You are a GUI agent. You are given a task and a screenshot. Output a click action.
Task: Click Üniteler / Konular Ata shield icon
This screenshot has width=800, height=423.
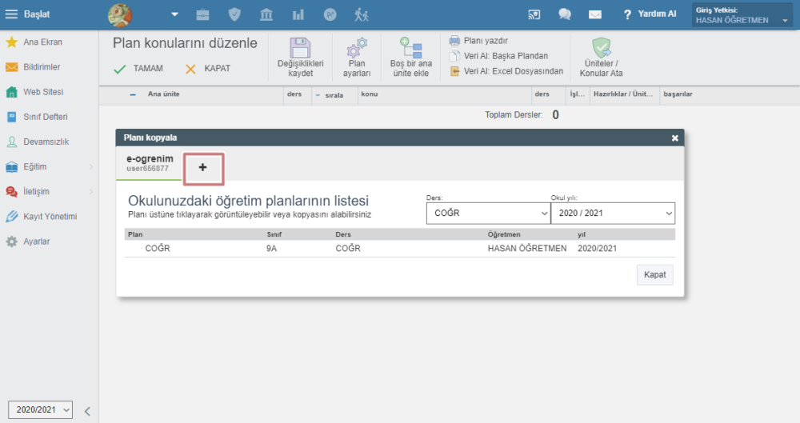coord(600,48)
